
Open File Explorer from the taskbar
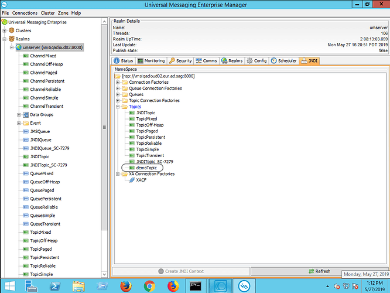click(78, 286)
